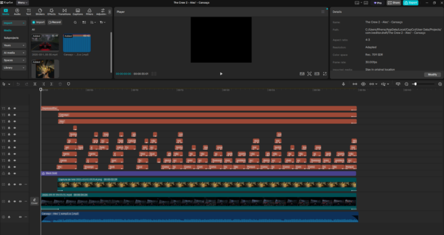
Task: Switch to the Audio tab
Action: pos(17,12)
